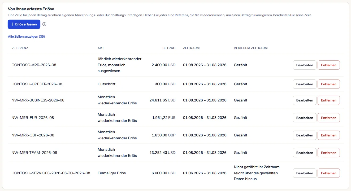Click the Nicht gezählt status note
This screenshot has width=351, height=191.
tap(257, 173)
